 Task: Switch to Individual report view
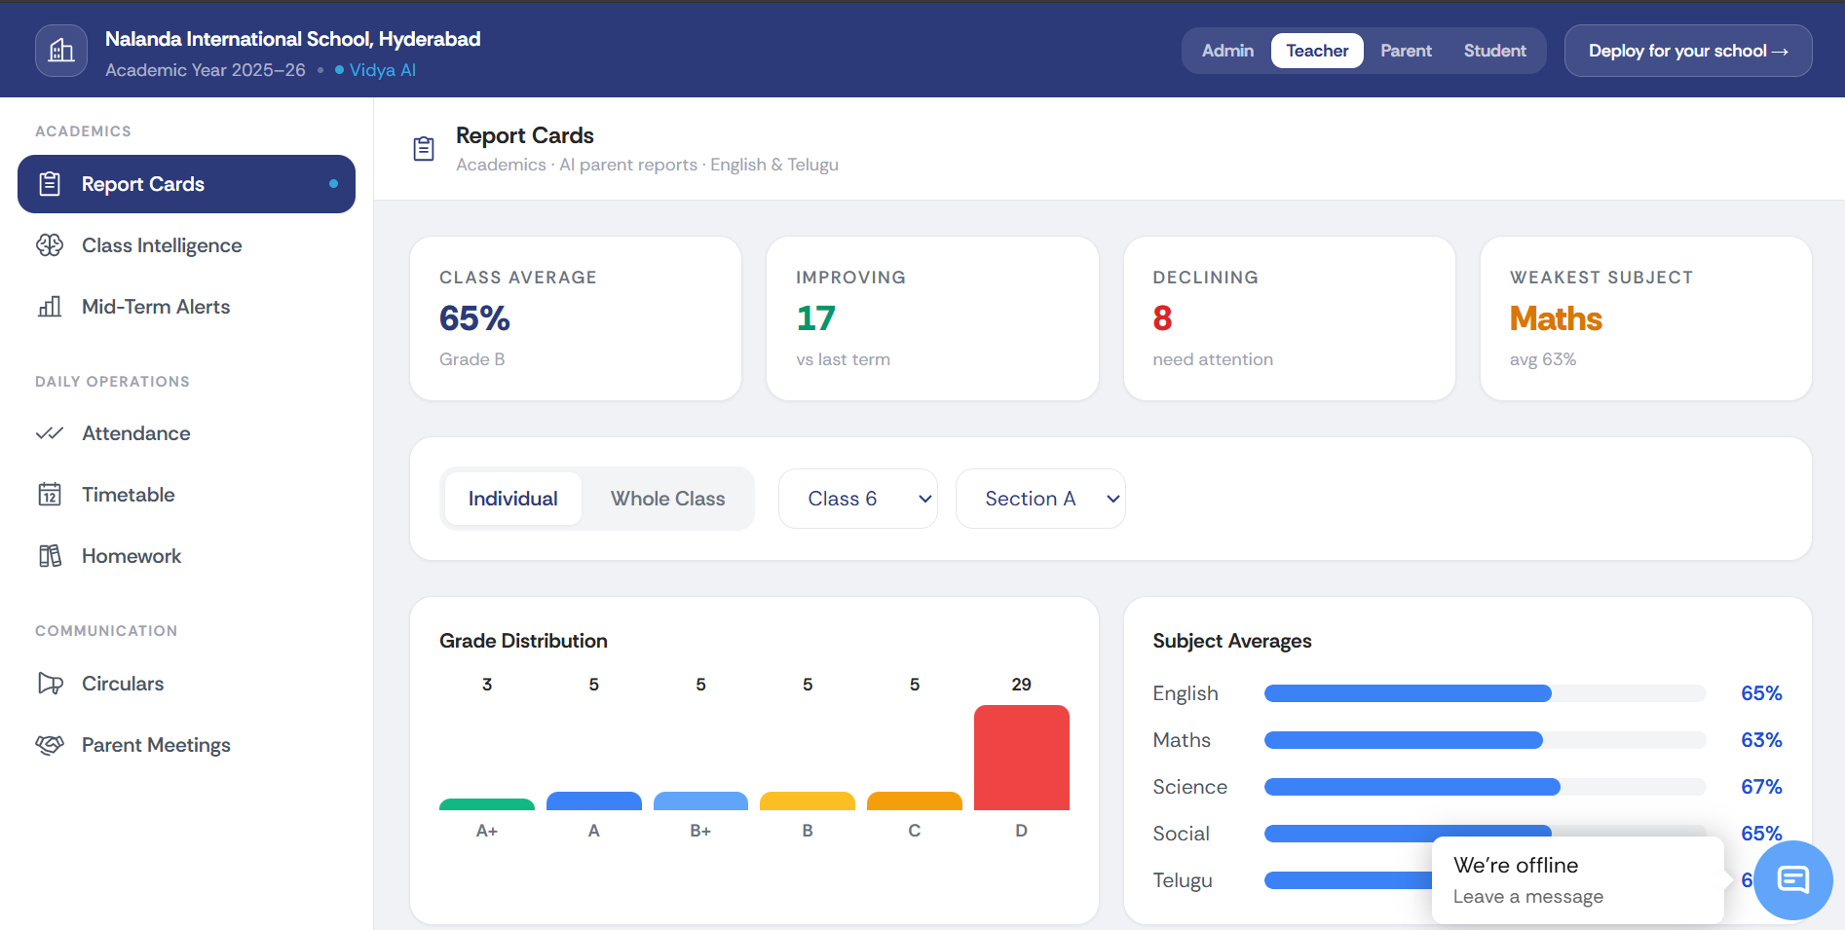[513, 499]
